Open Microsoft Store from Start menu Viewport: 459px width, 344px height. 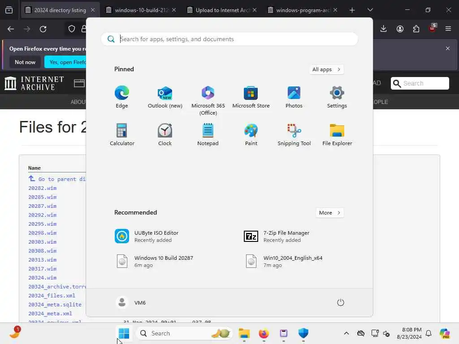251,97
